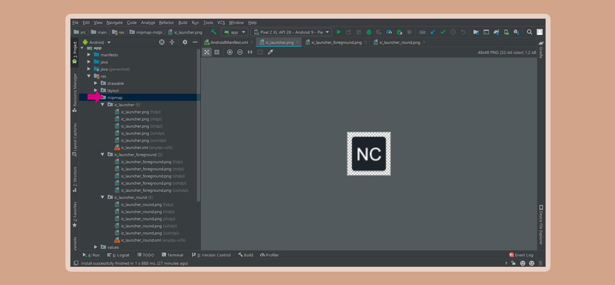Click the Git commit checkmark icon

coord(443,32)
